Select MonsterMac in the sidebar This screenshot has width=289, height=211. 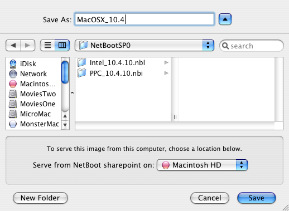point(33,124)
